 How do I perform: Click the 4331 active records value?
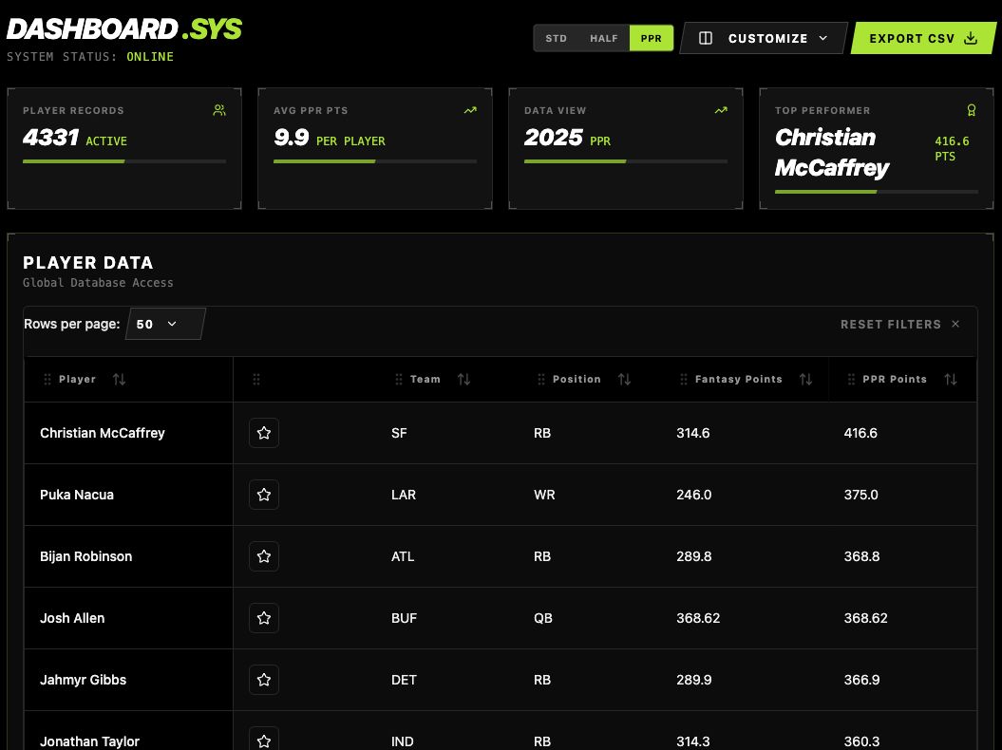pos(50,138)
